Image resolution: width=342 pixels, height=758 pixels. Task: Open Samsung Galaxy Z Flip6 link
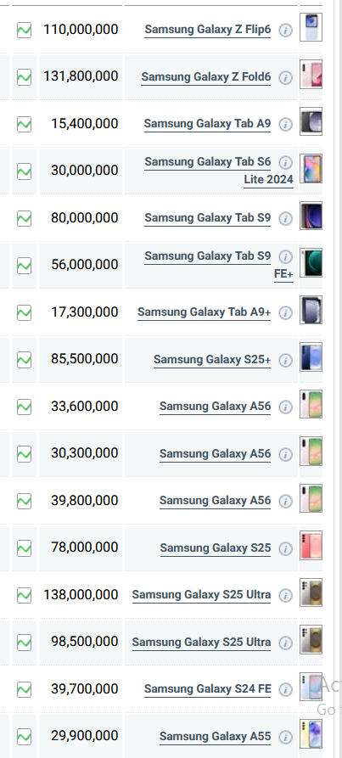coord(208,30)
